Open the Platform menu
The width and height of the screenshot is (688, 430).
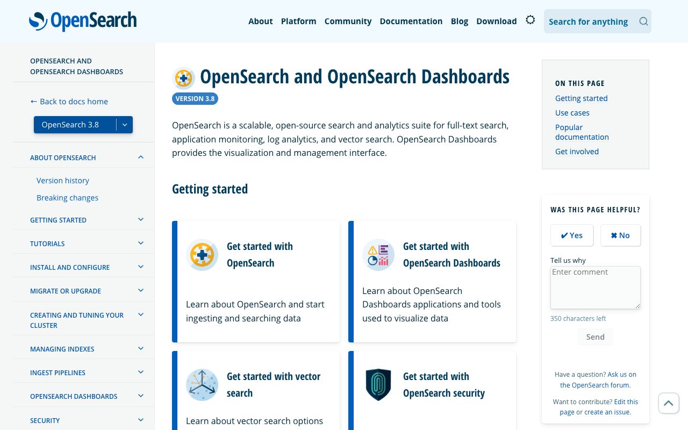click(299, 21)
